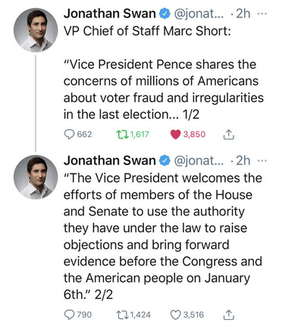Click the Jonathan Swan name on the first tweet

coord(109,14)
